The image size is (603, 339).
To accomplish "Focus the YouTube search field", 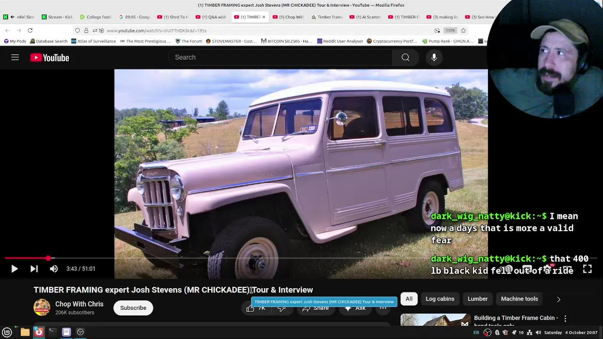I will tap(280, 57).
